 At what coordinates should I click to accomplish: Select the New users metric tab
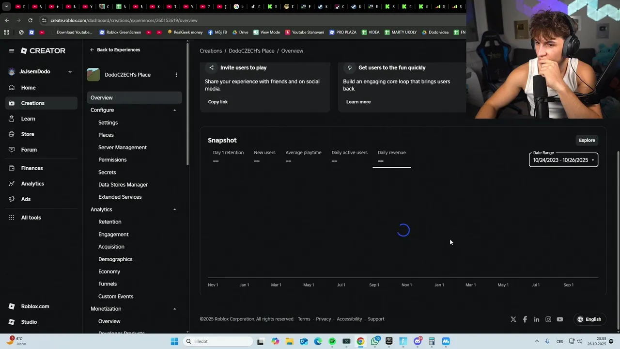pyautogui.click(x=264, y=157)
